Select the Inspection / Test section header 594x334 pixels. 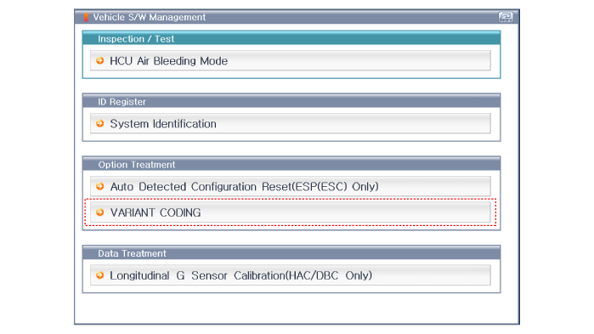click(291, 38)
